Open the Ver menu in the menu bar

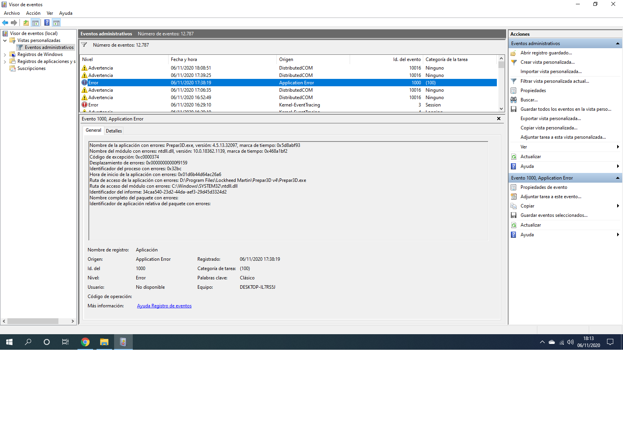click(x=50, y=13)
